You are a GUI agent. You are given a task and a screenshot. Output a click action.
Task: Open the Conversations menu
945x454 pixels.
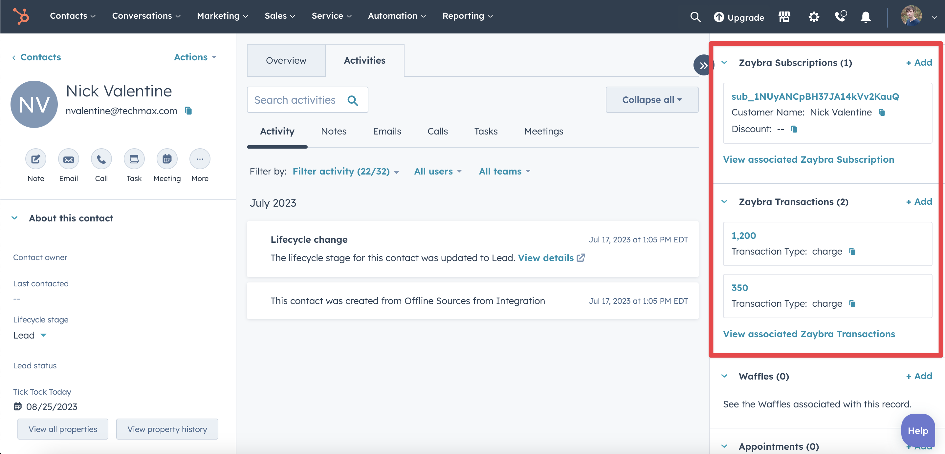[x=146, y=16]
